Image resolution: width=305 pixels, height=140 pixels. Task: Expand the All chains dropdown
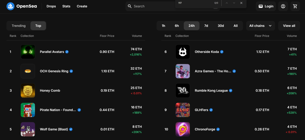pos(260,26)
